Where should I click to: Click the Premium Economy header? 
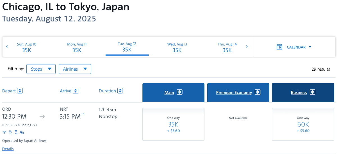click(238, 92)
